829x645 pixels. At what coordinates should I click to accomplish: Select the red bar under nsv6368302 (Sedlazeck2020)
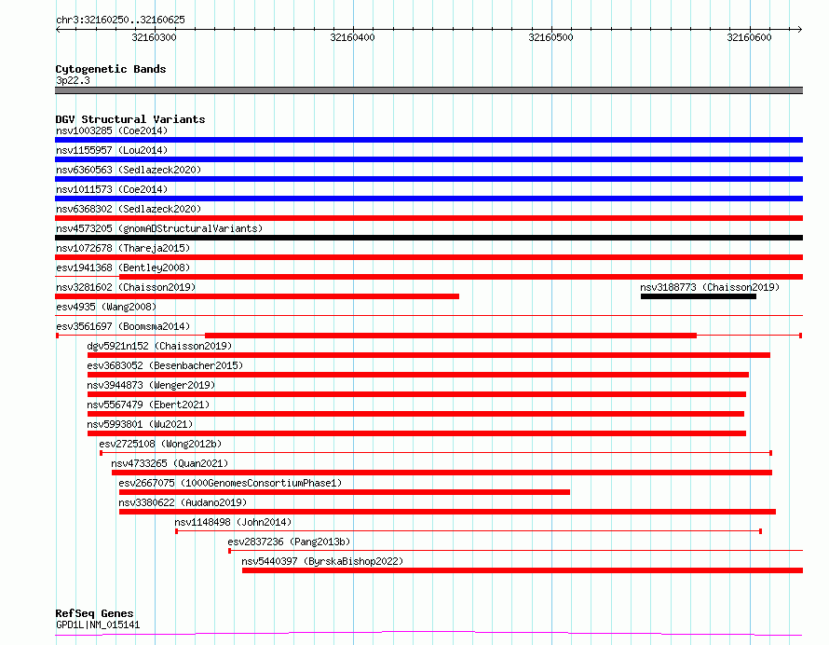(x=428, y=218)
